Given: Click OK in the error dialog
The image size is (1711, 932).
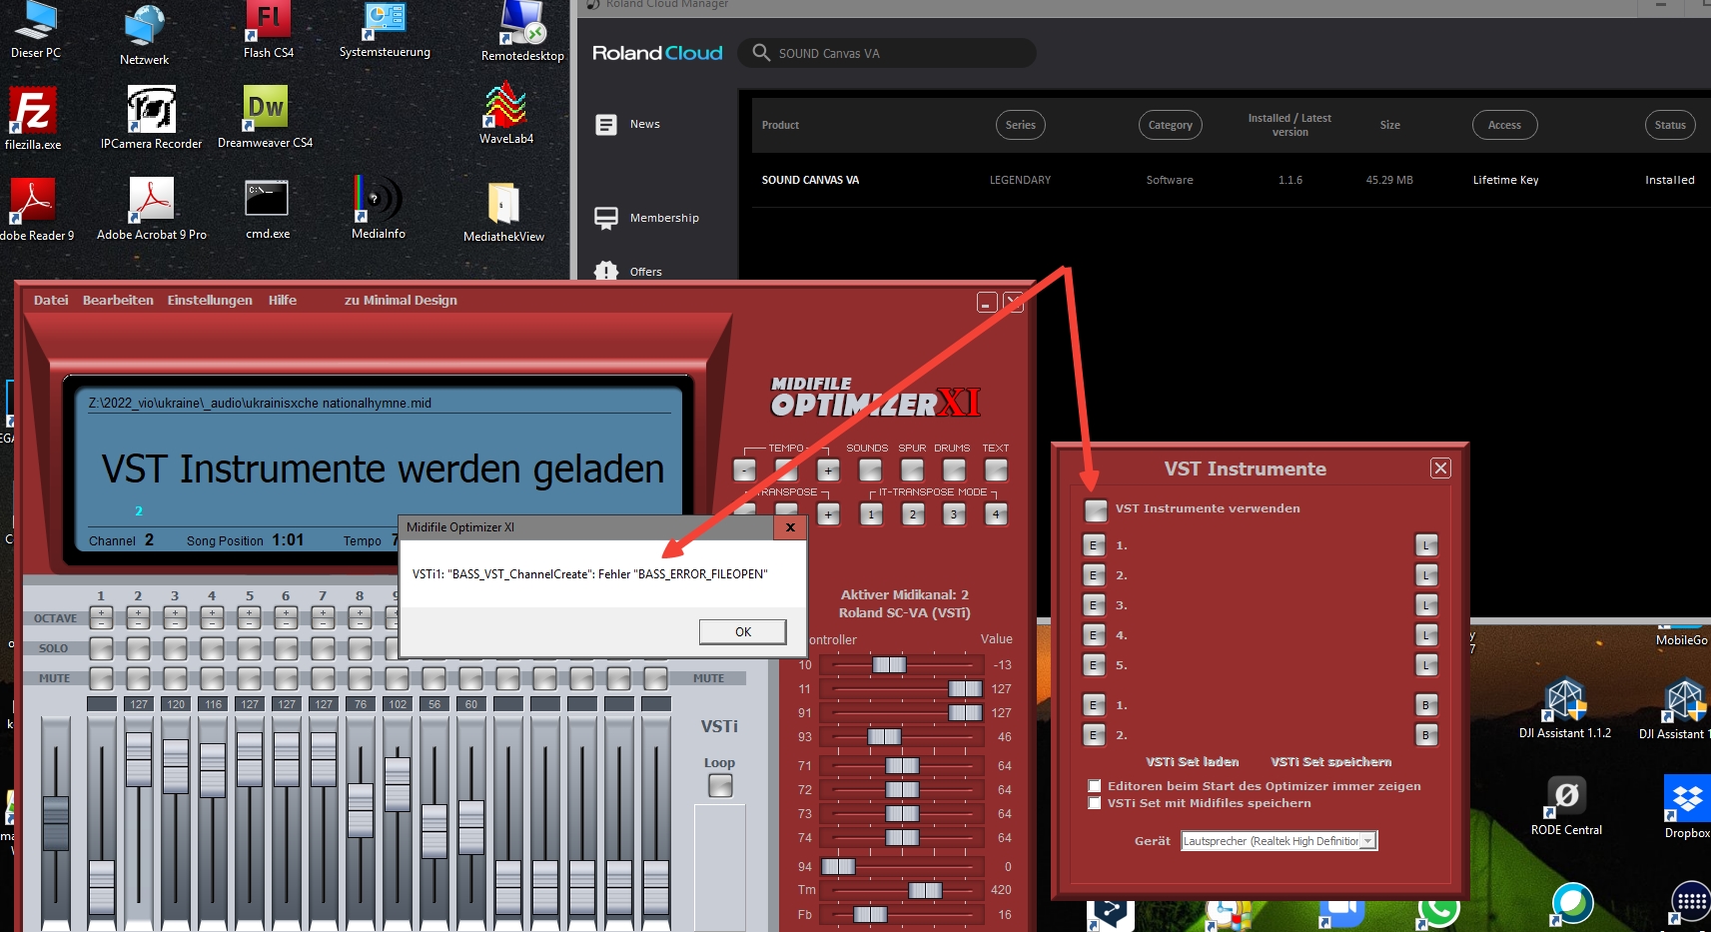Looking at the screenshot, I should [742, 631].
